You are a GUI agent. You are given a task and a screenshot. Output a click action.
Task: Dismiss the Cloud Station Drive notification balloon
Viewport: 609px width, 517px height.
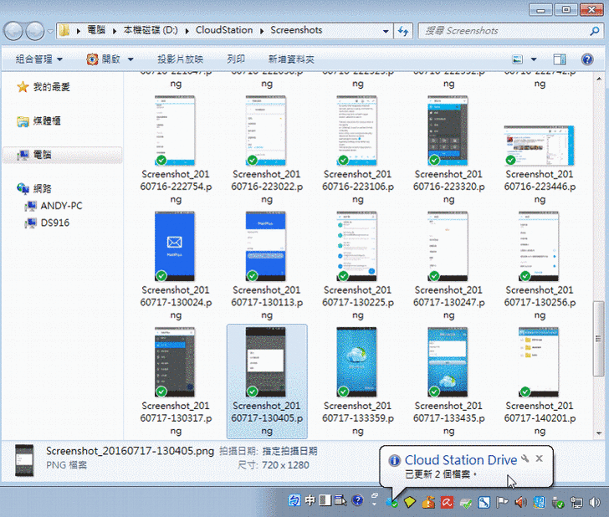tap(540, 459)
